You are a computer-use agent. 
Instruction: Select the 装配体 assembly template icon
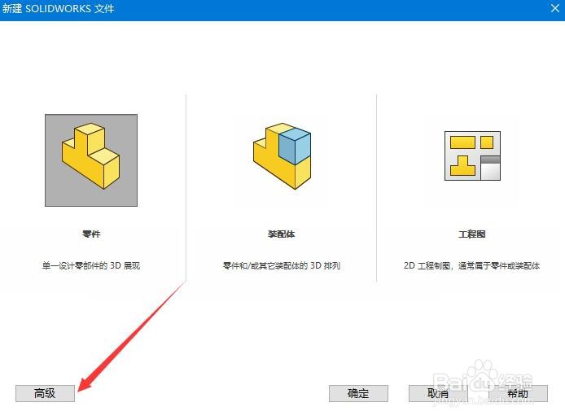point(282,157)
